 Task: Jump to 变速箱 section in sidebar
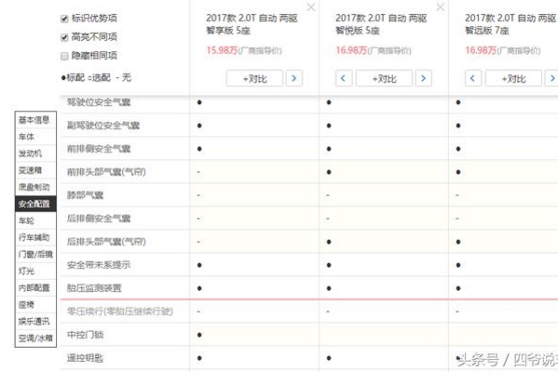[x=35, y=170]
